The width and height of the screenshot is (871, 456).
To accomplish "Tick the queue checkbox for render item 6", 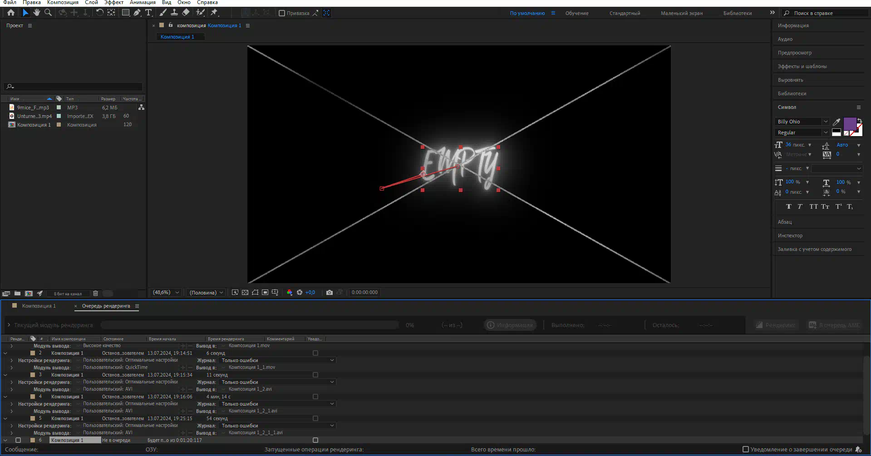I will click(18, 440).
